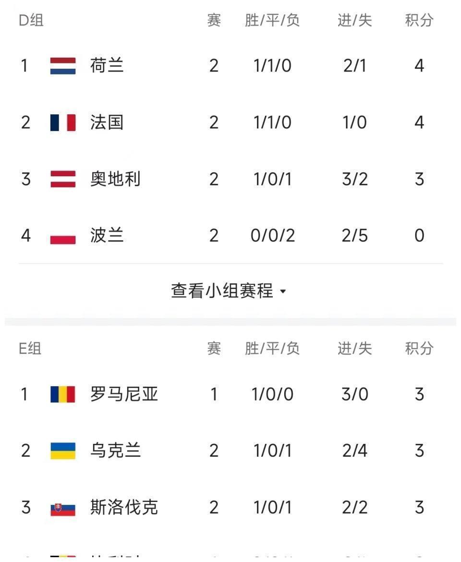
Task: Select team name 斯洛伐克
Action: 124,508
